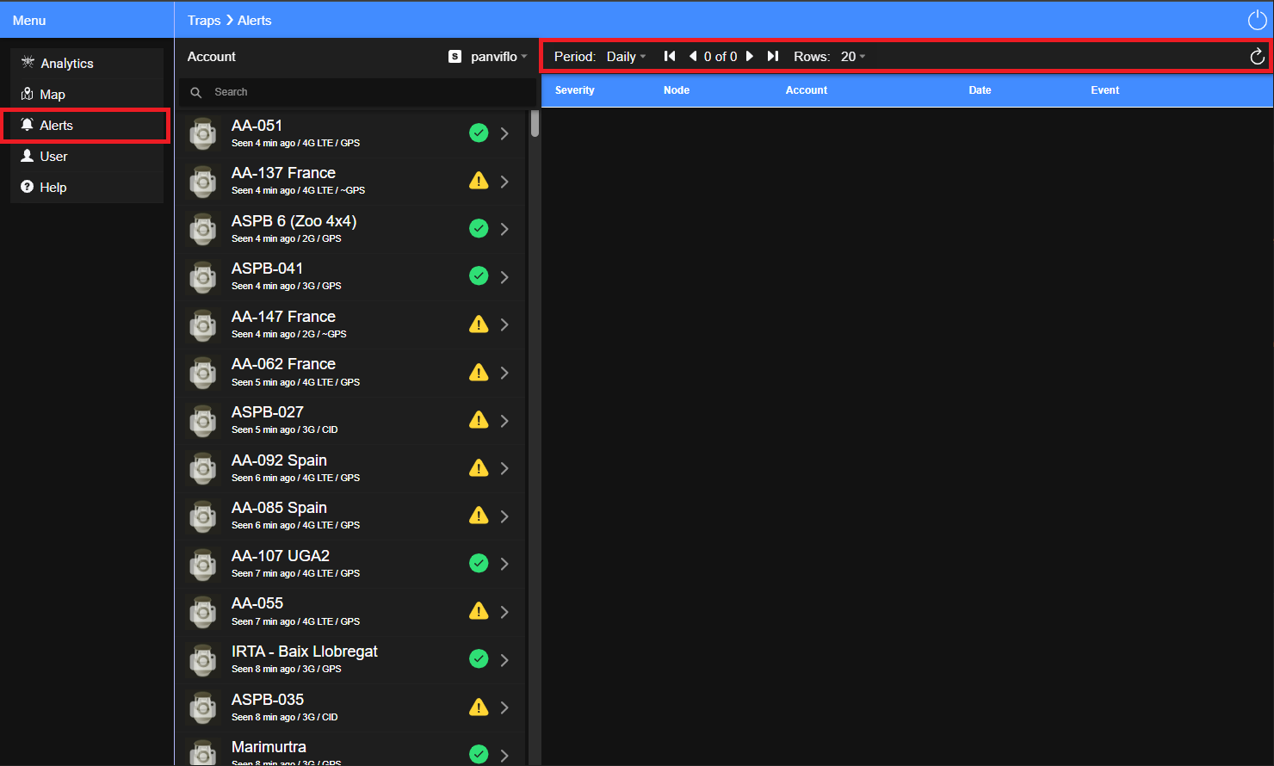The width and height of the screenshot is (1274, 766).
Task: Open the Period Daily dropdown
Action: pos(626,57)
